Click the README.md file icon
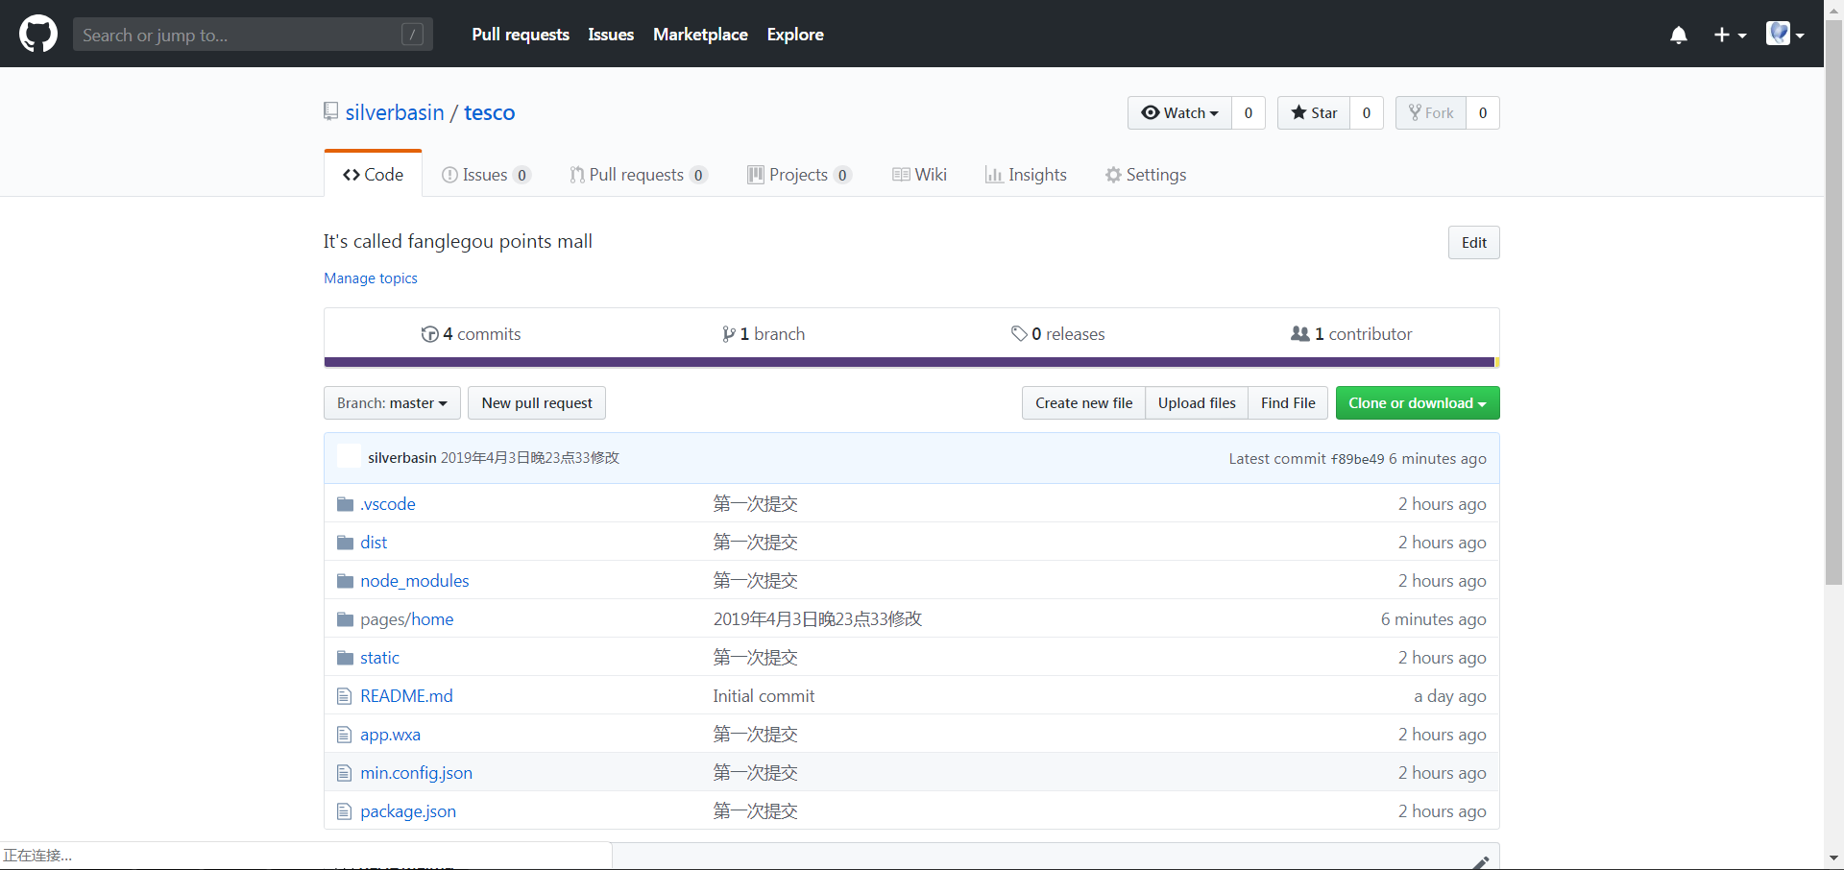 click(345, 696)
